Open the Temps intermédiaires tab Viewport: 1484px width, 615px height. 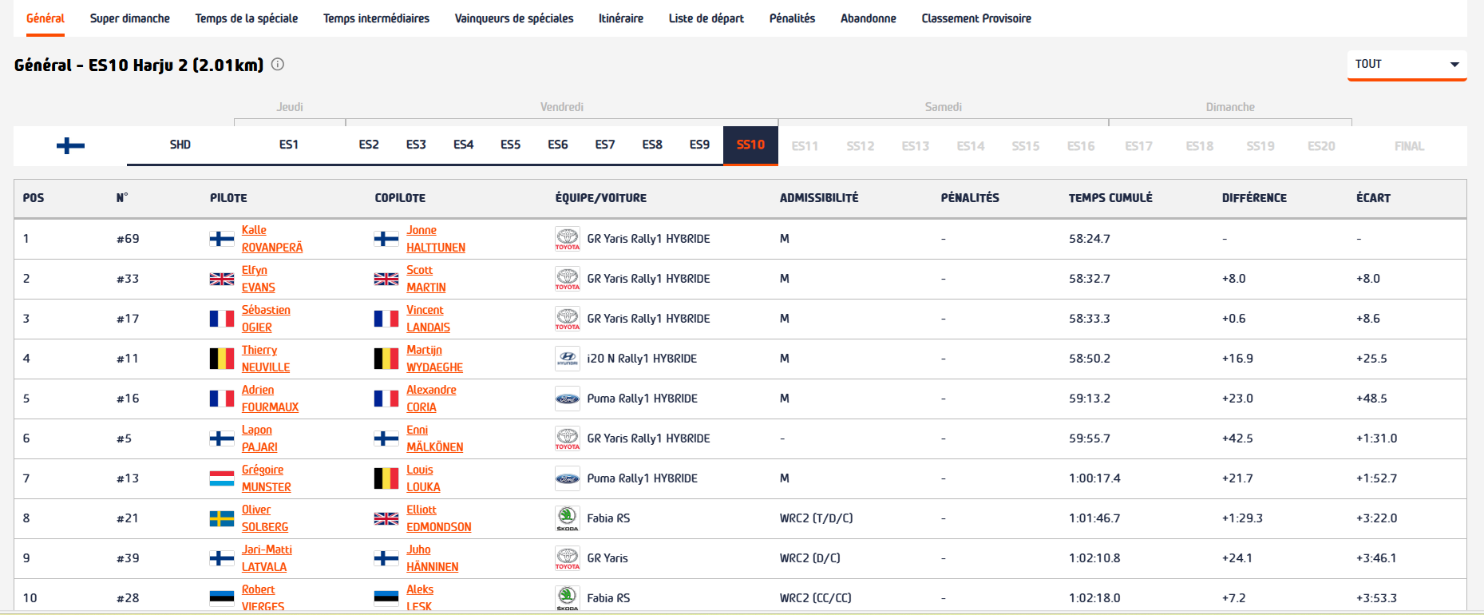click(376, 18)
